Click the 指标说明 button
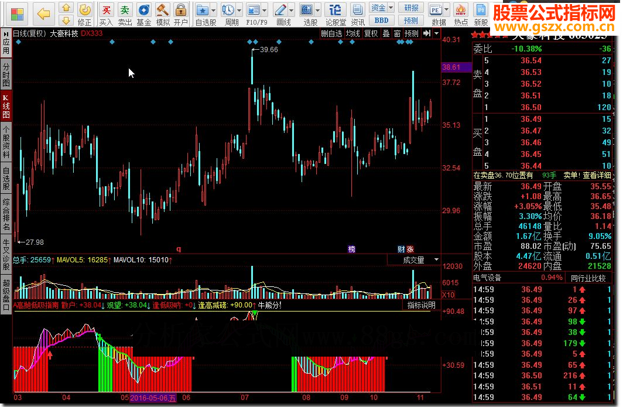The width and height of the screenshot is (623, 407). (422, 305)
